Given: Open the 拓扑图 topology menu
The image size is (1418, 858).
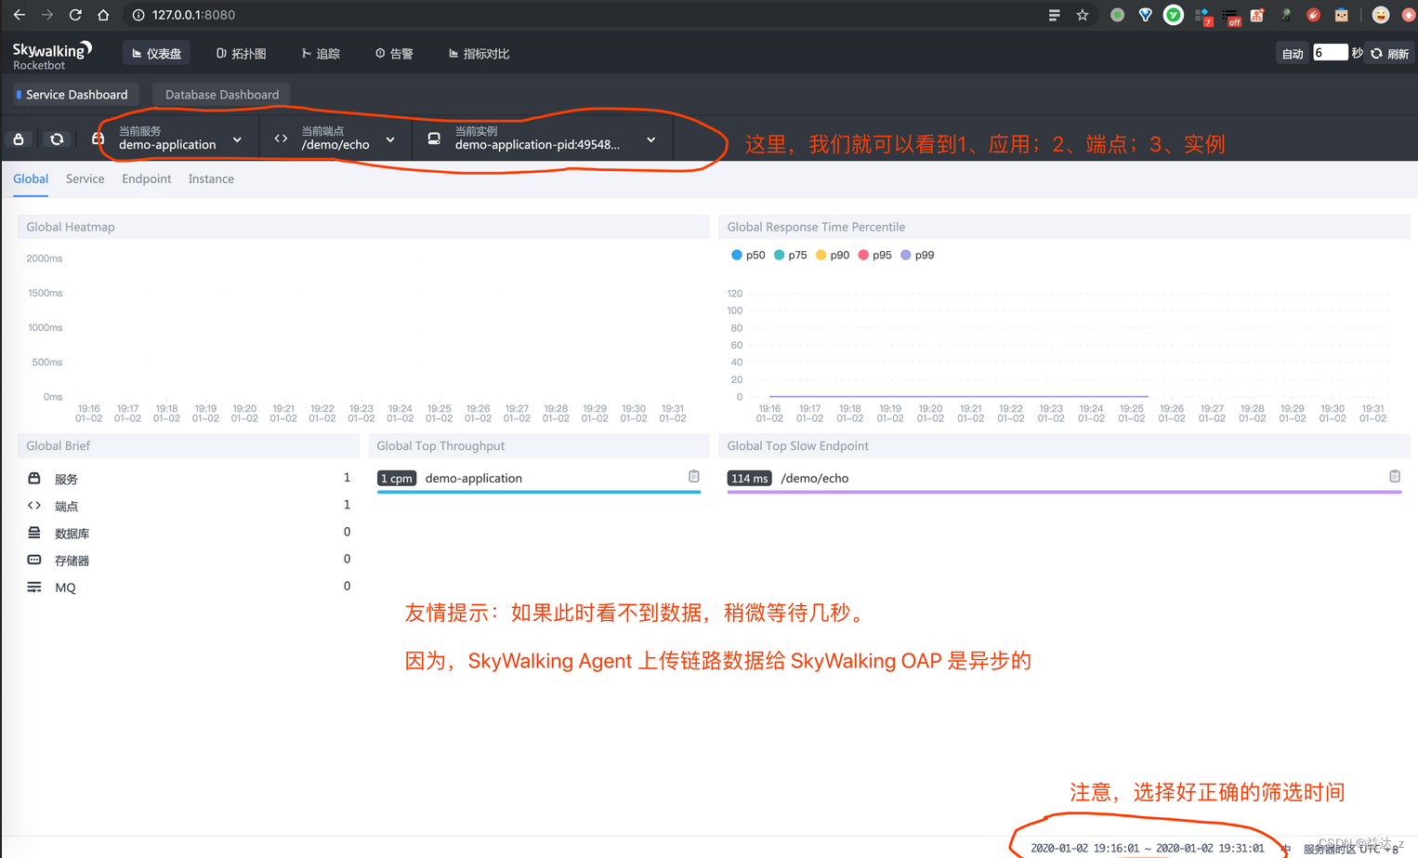Looking at the screenshot, I should [x=241, y=54].
